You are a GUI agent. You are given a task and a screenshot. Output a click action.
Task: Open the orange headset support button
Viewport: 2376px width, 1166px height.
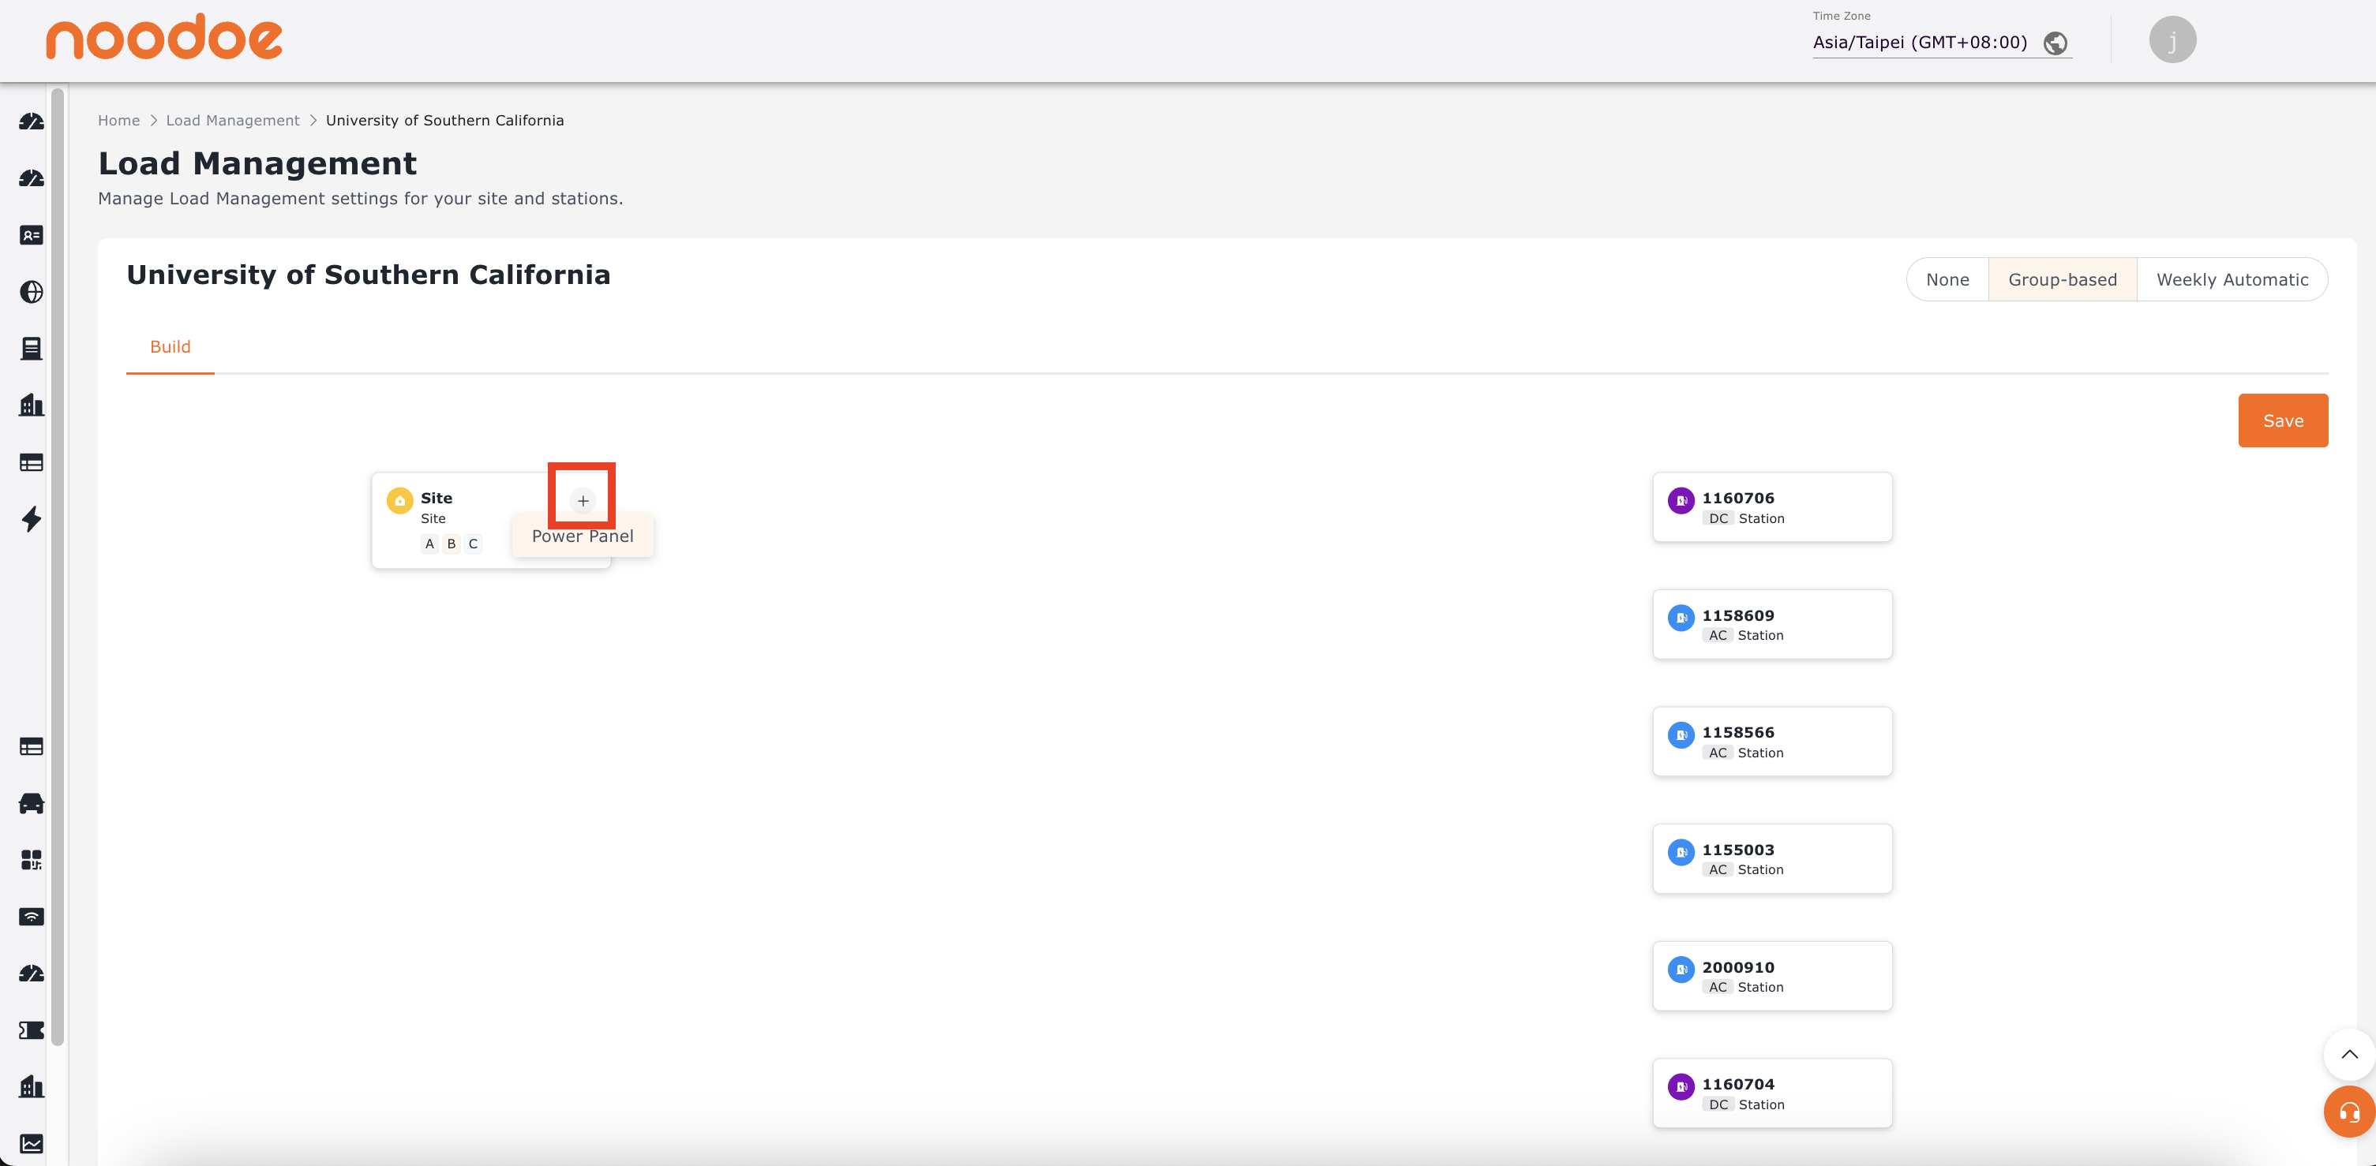click(2348, 1112)
